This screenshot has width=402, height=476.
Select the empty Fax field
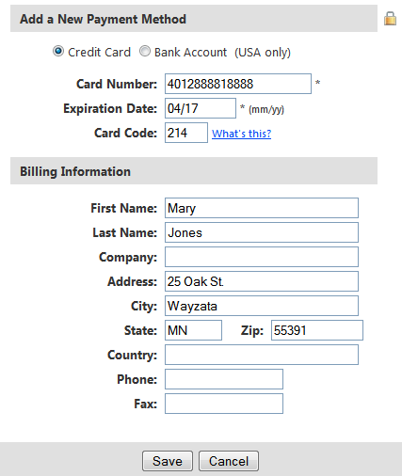pos(224,404)
